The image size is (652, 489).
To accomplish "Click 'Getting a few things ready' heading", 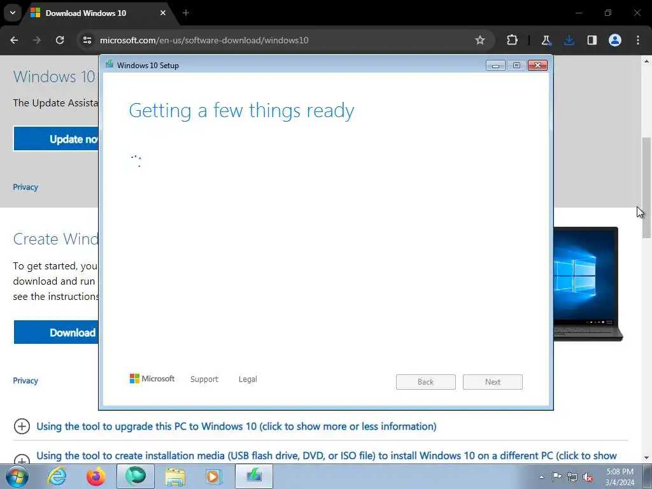I will (x=241, y=111).
